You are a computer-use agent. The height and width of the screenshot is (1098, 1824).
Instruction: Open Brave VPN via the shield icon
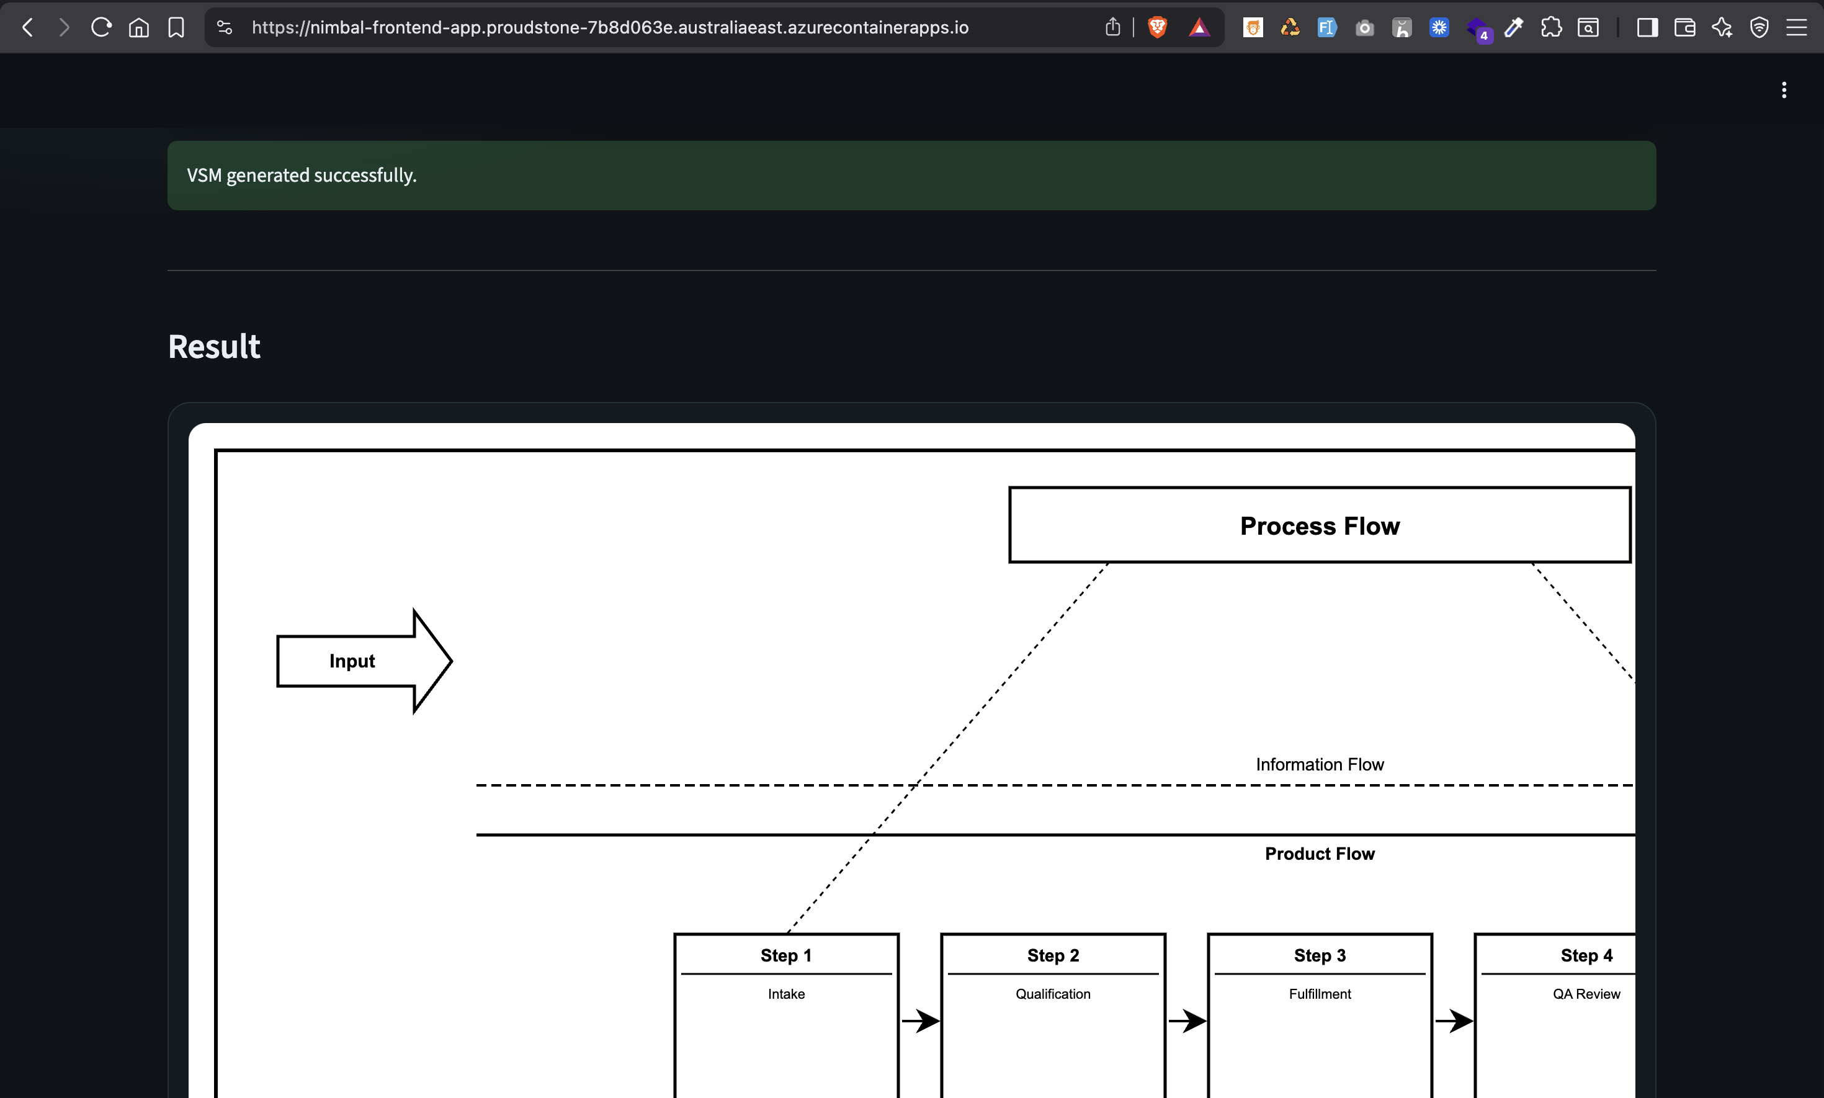pyautogui.click(x=1760, y=27)
